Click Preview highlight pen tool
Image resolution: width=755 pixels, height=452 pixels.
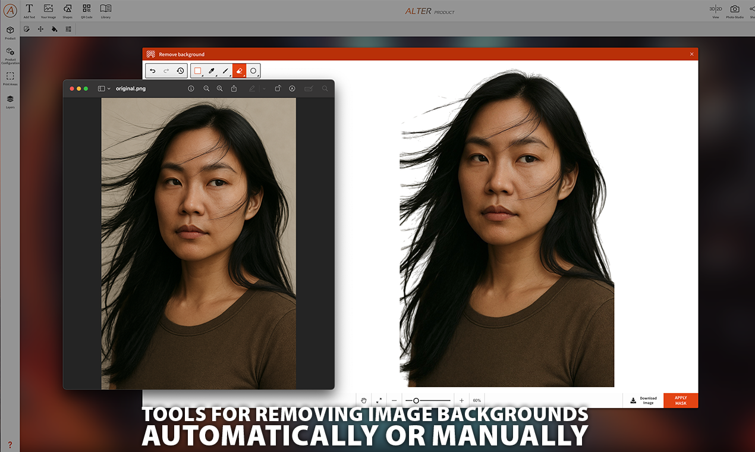click(252, 89)
